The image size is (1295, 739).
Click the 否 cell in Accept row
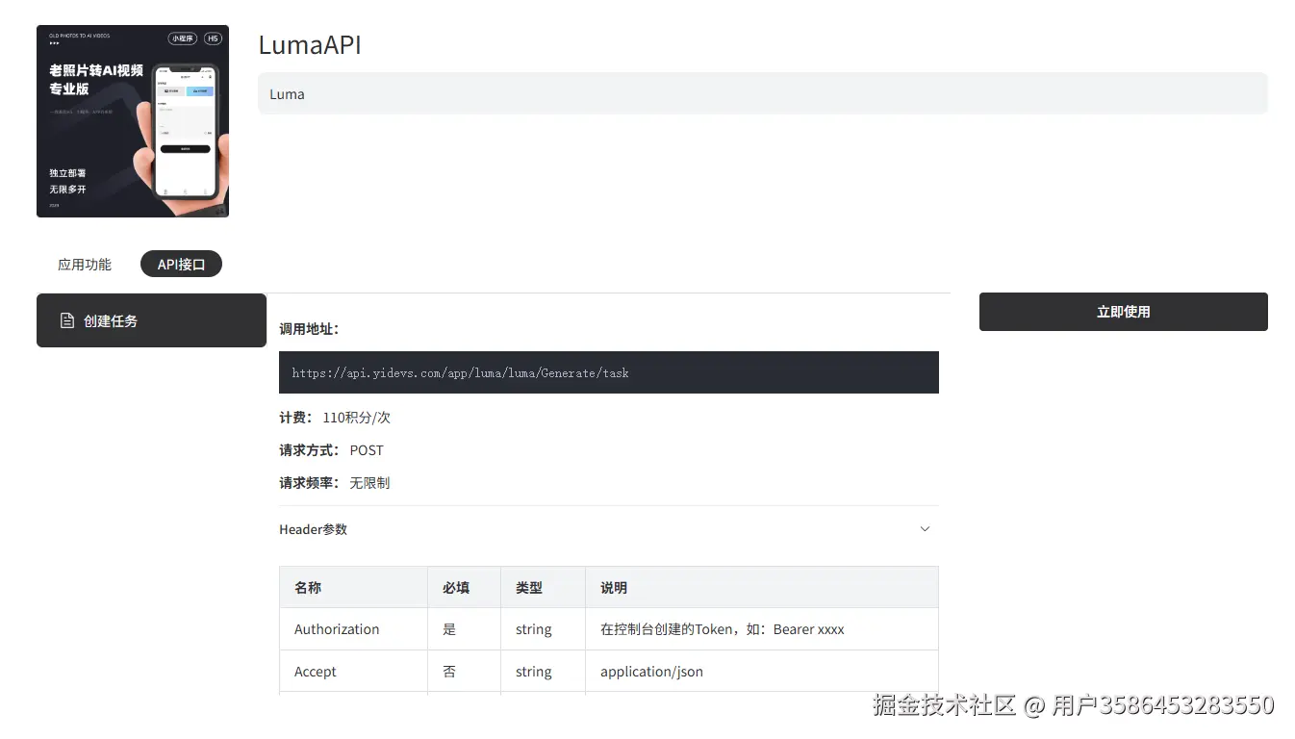click(x=464, y=672)
